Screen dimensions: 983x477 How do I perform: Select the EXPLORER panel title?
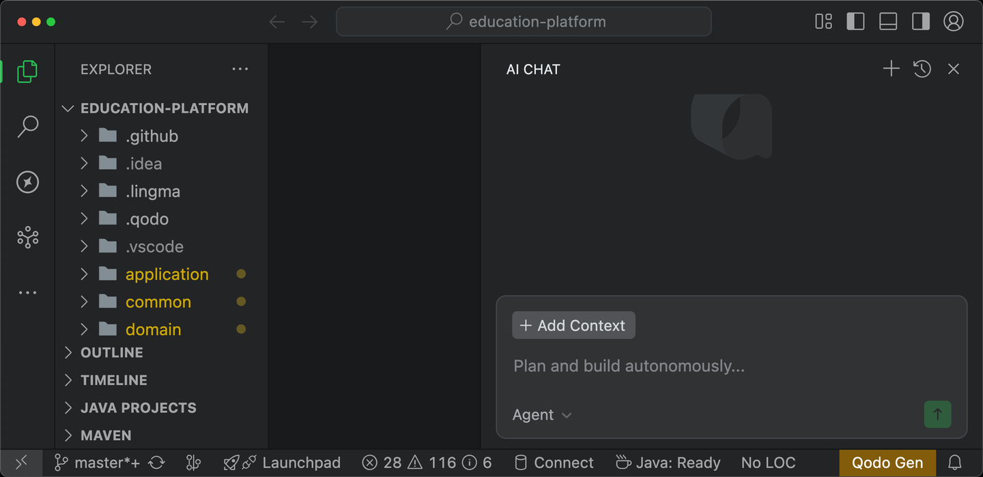(116, 70)
